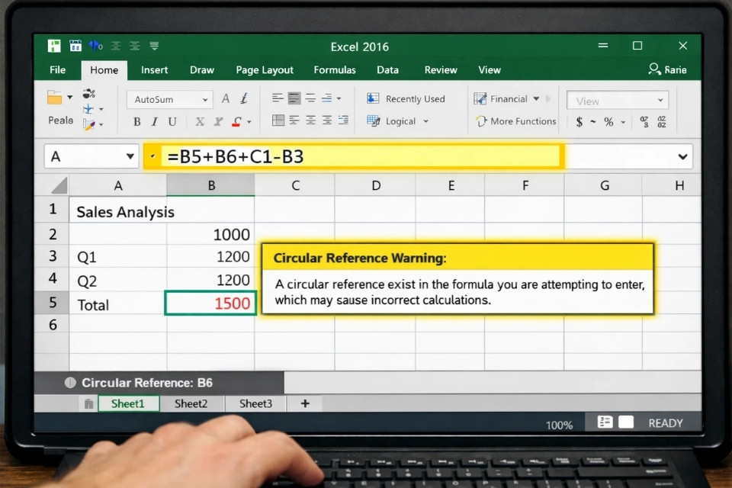
Task: Select the currency dollar sign icon
Action: click(x=579, y=121)
